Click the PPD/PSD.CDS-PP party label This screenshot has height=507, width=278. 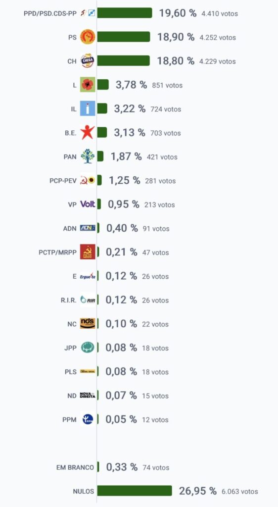tap(50, 13)
